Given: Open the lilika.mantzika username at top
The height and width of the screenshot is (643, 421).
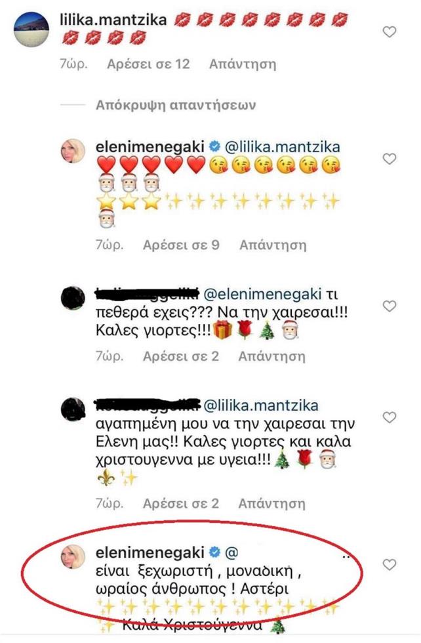Looking at the screenshot, I should [x=113, y=19].
